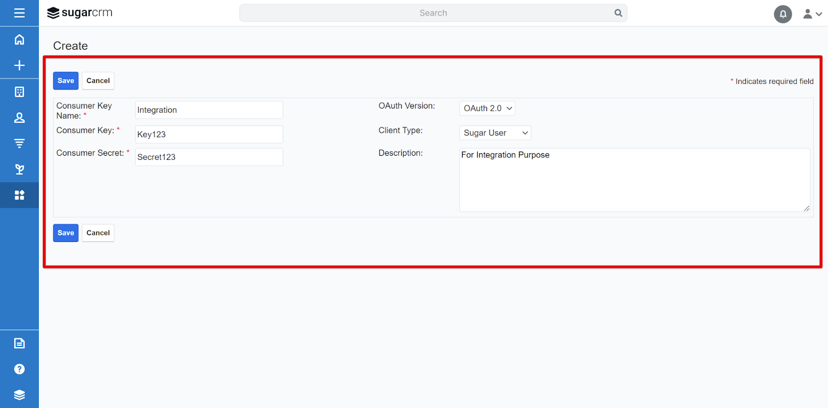828x408 pixels.
Task: Open Accounts building icon in sidebar
Action: (x=19, y=92)
